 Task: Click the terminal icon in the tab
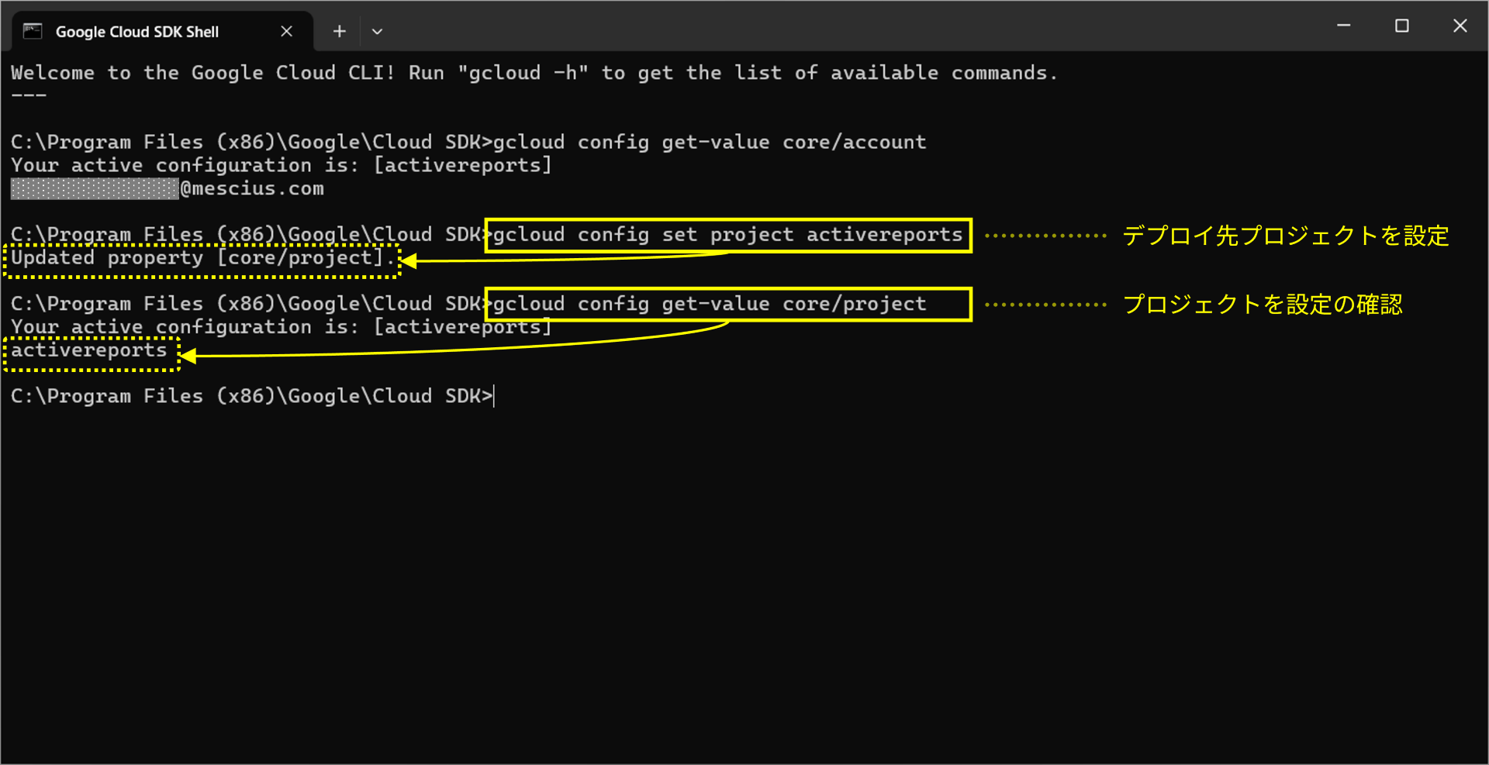tap(33, 31)
